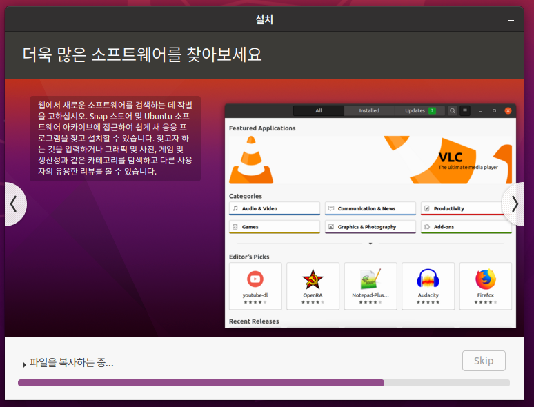The width and height of the screenshot is (534, 407).
Task: Select the youtube-dl app icon
Action: tap(255, 279)
